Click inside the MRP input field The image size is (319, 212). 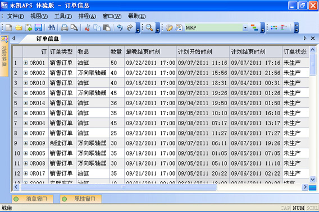tap(213, 27)
